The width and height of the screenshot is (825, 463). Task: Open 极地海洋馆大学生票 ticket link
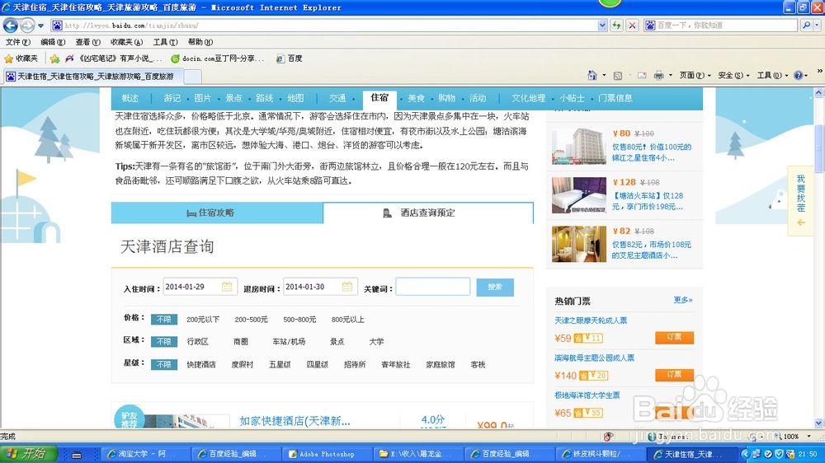587,395
